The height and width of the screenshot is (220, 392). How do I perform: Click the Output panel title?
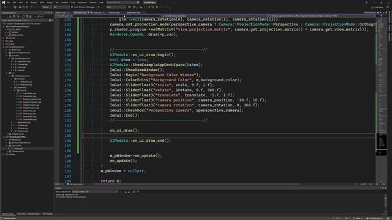pos(58,188)
